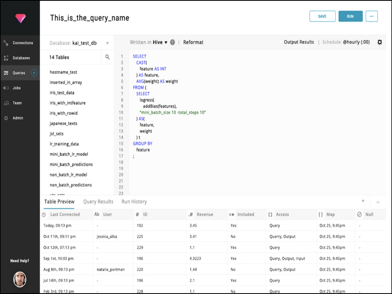392x294 pixels.
Task: Open the Team sidebar section
Action: 17,103
